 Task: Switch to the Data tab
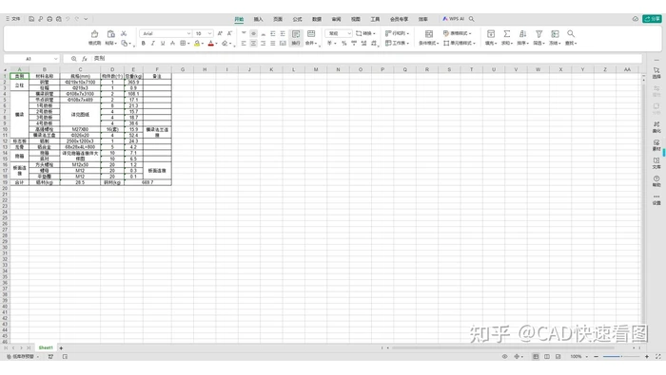pyautogui.click(x=317, y=19)
